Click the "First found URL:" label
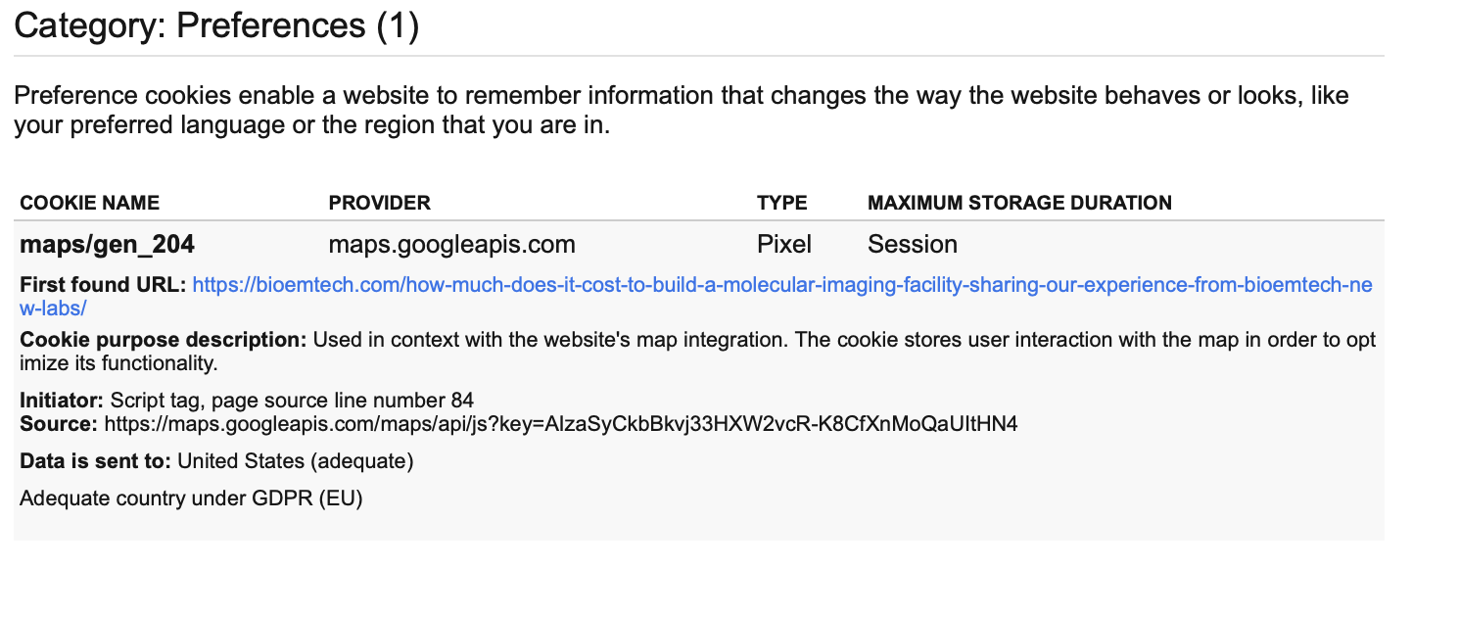 pyautogui.click(x=103, y=286)
